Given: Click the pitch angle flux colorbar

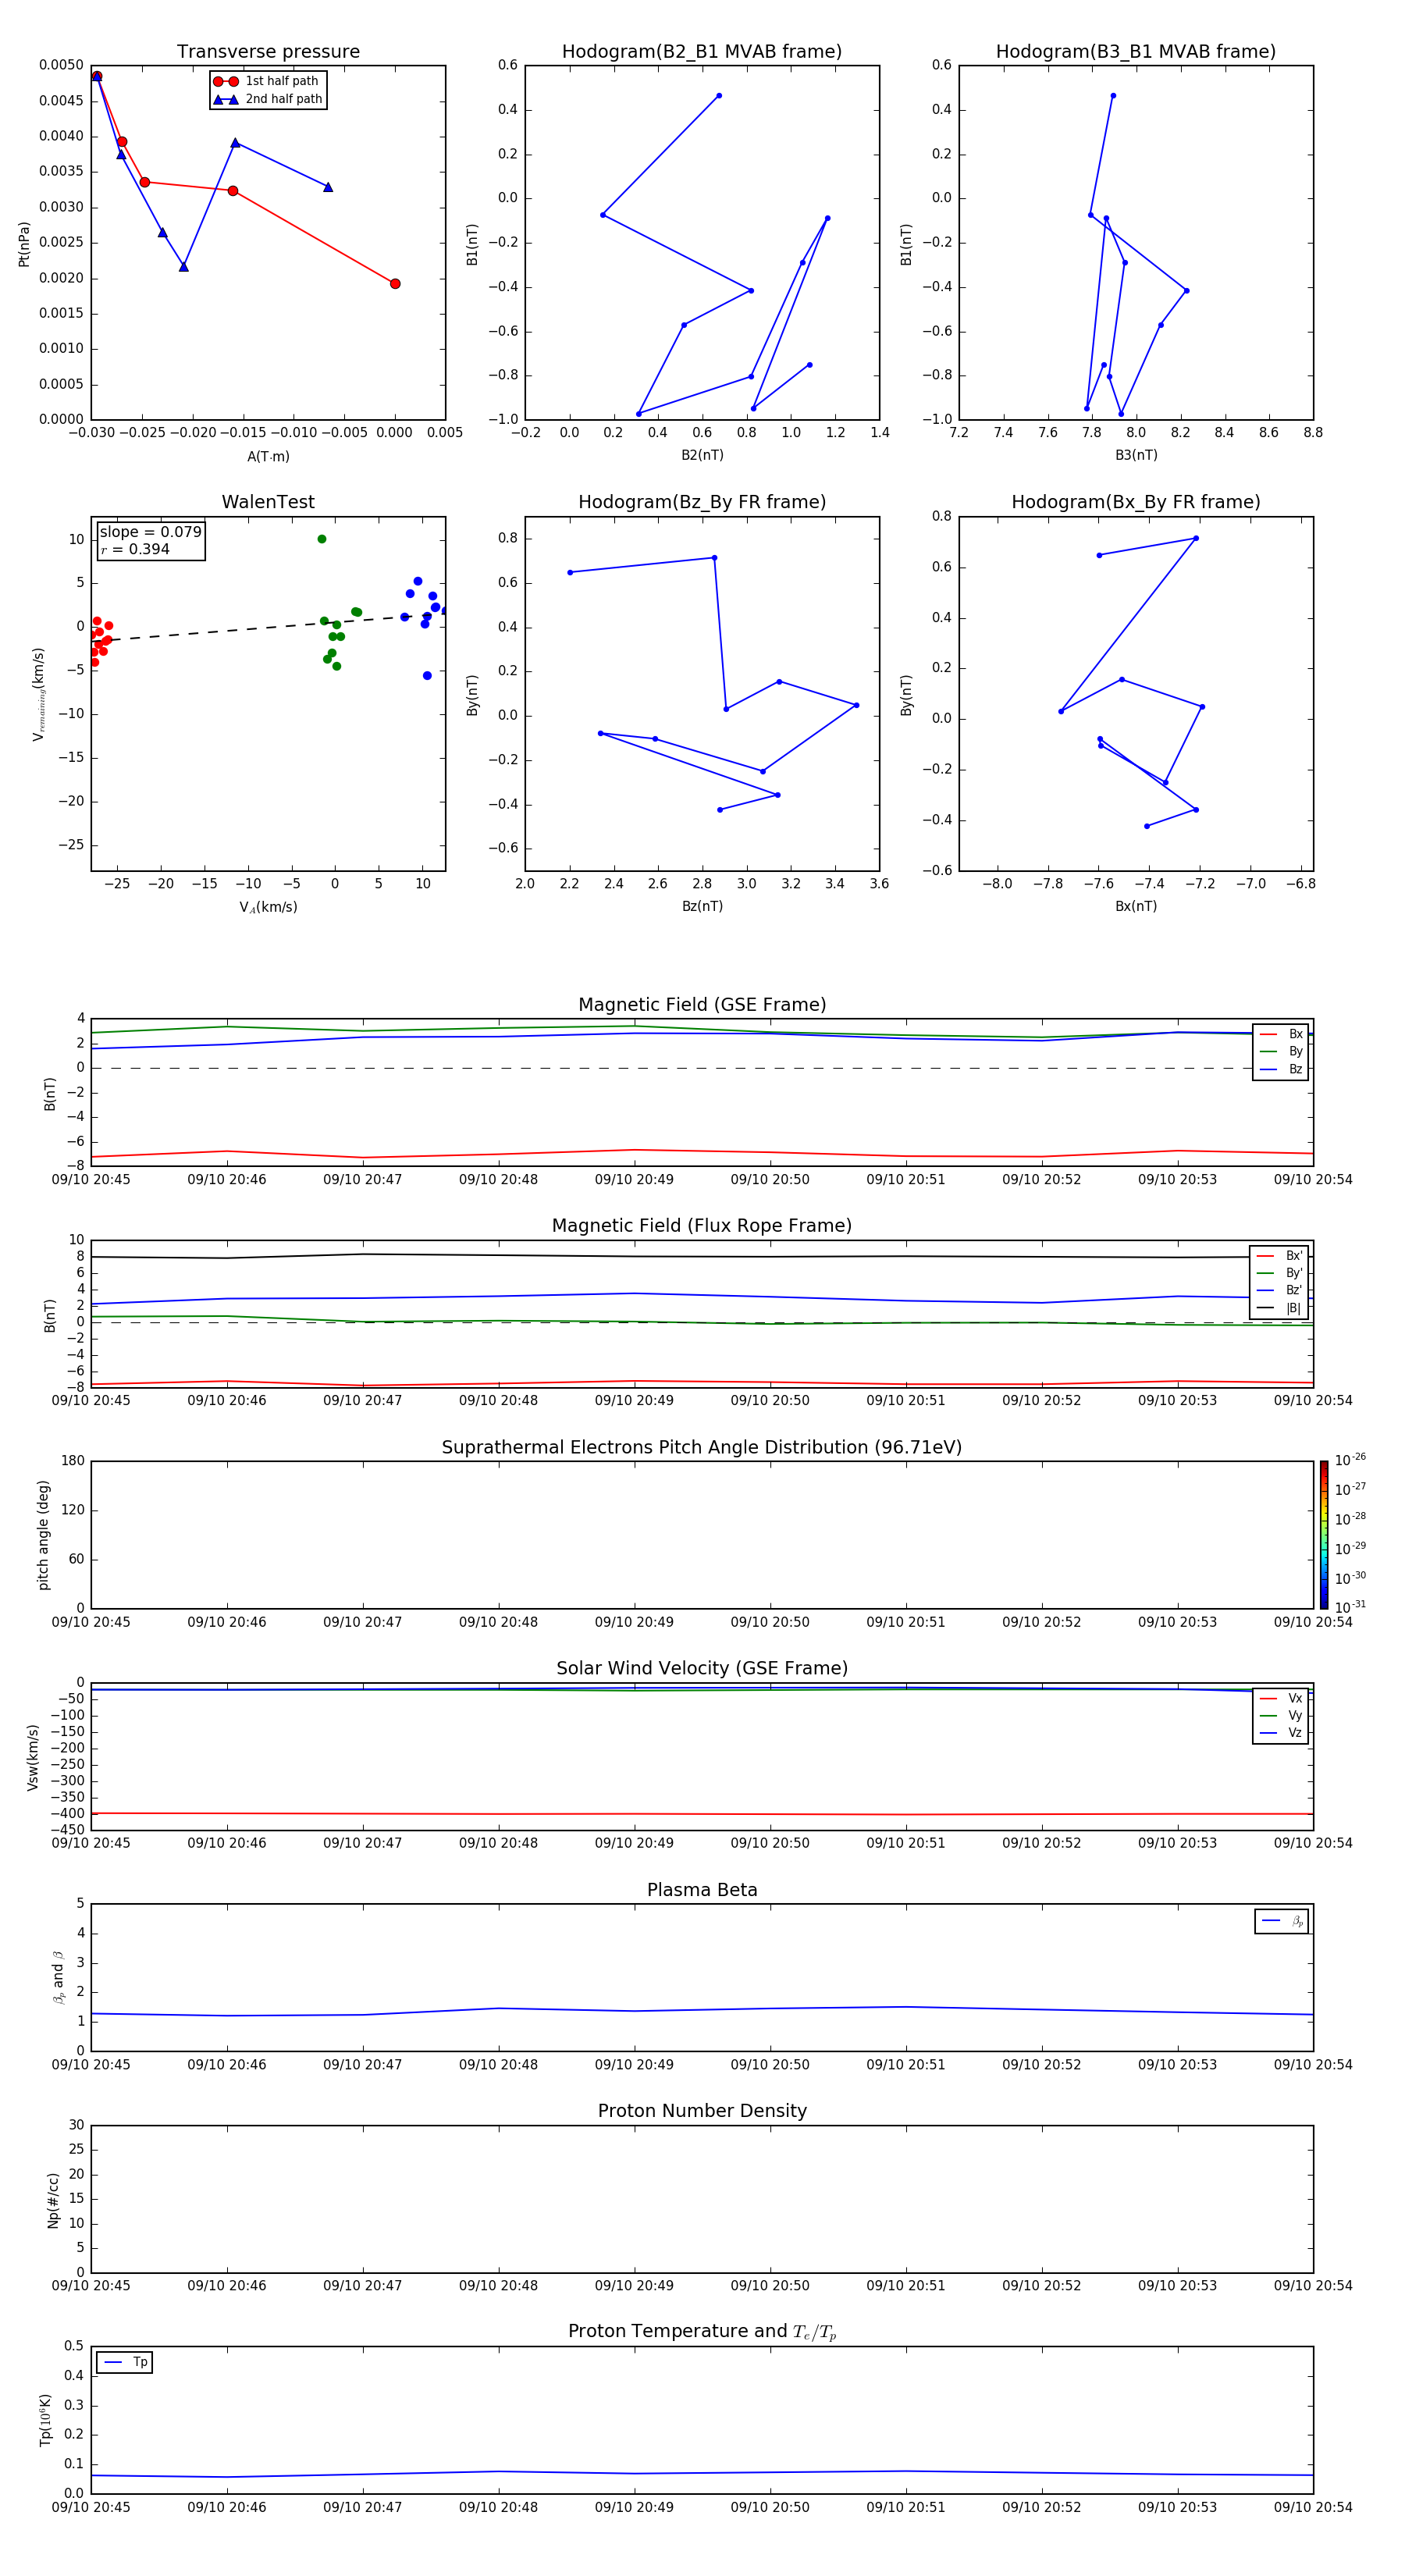Looking at the screenshot, I should coord(1324,1534).
